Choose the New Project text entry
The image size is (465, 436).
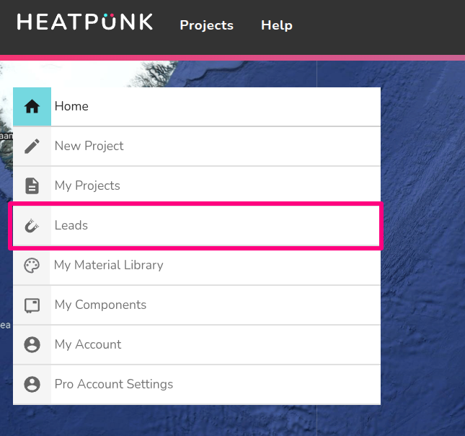pos(89,146)
